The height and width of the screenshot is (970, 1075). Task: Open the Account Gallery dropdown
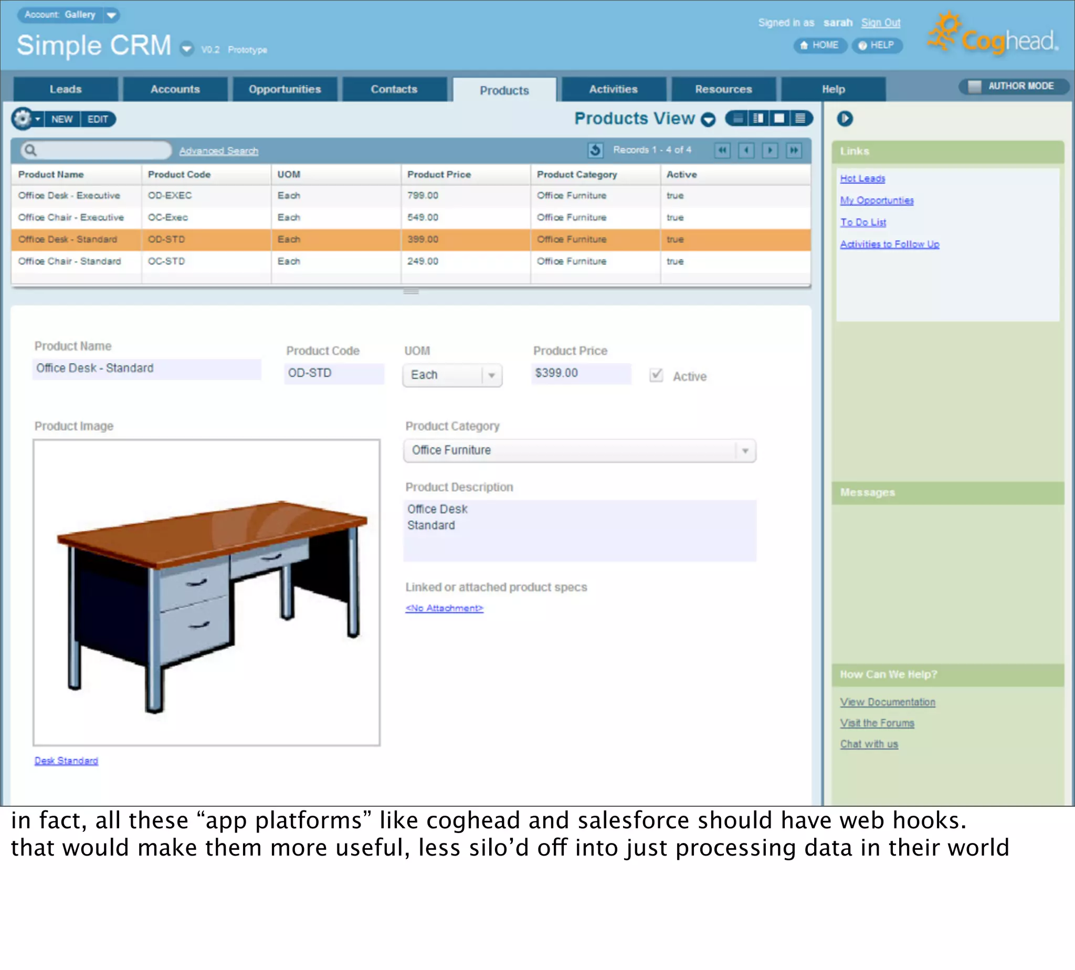pos(111,15)
